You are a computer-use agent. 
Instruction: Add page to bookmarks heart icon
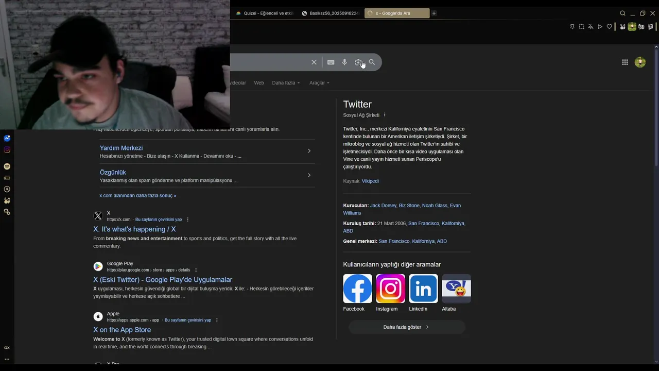609,27
